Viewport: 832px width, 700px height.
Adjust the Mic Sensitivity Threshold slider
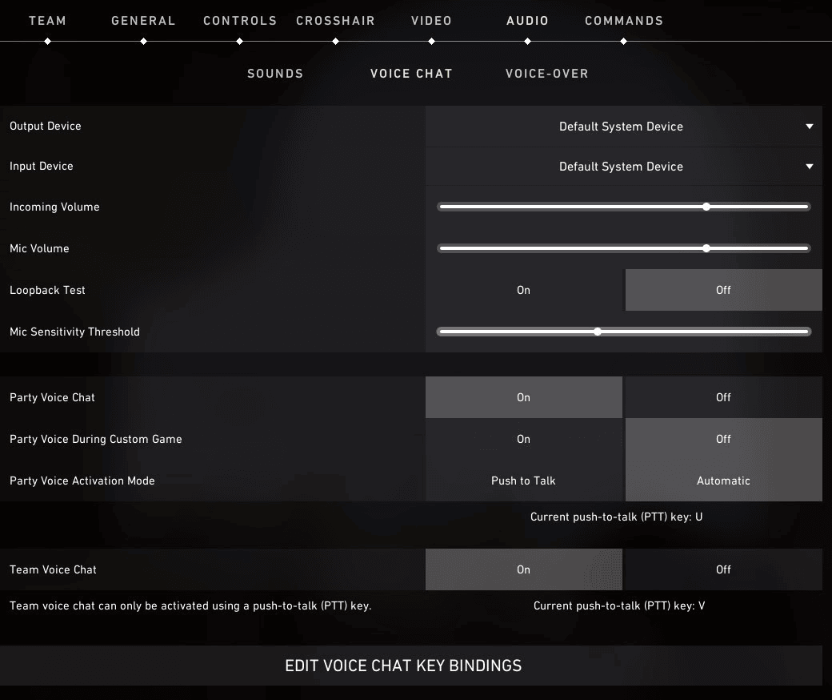point(598,331)
